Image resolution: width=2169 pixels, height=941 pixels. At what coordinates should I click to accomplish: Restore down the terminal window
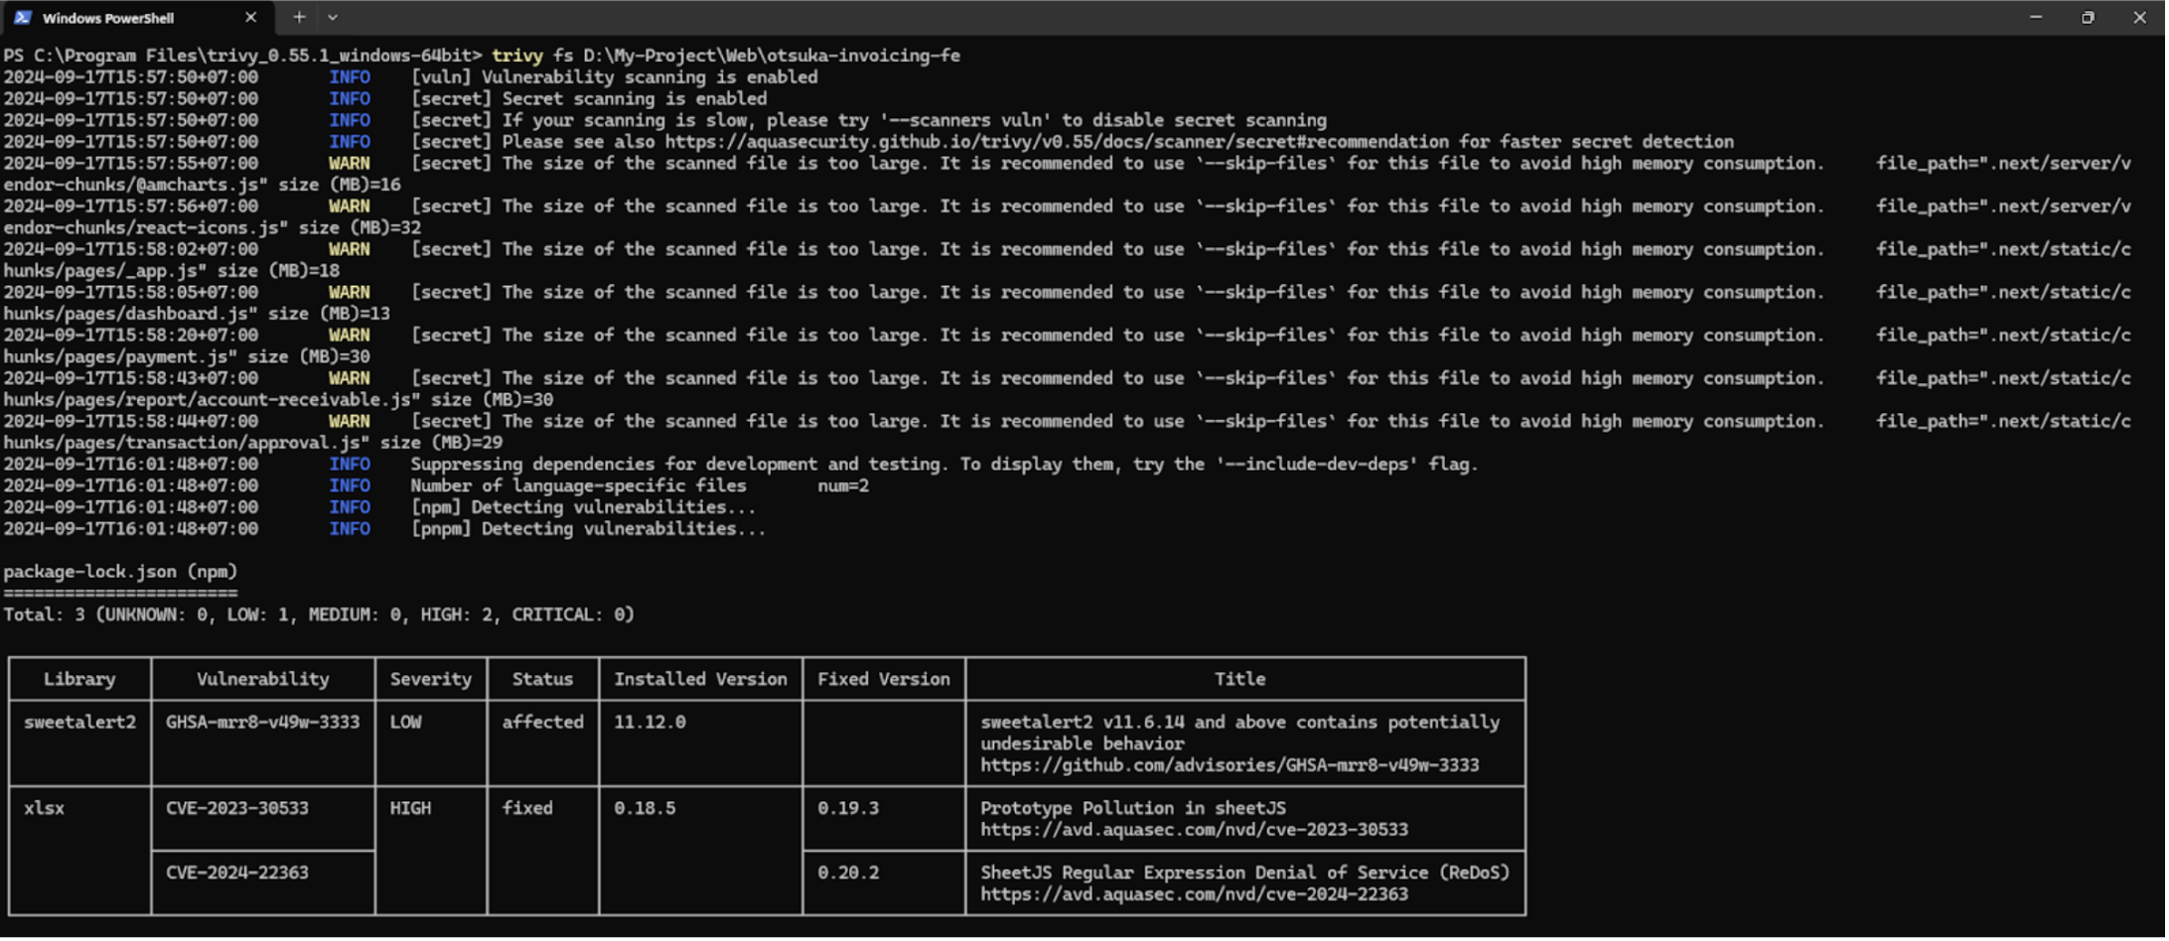tap(2088, 17)
